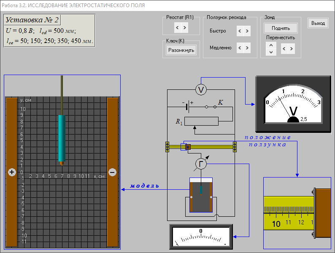Move the probe down with down arrow
Viewport: 335px width, 253px height.
[x=271, y=52]
